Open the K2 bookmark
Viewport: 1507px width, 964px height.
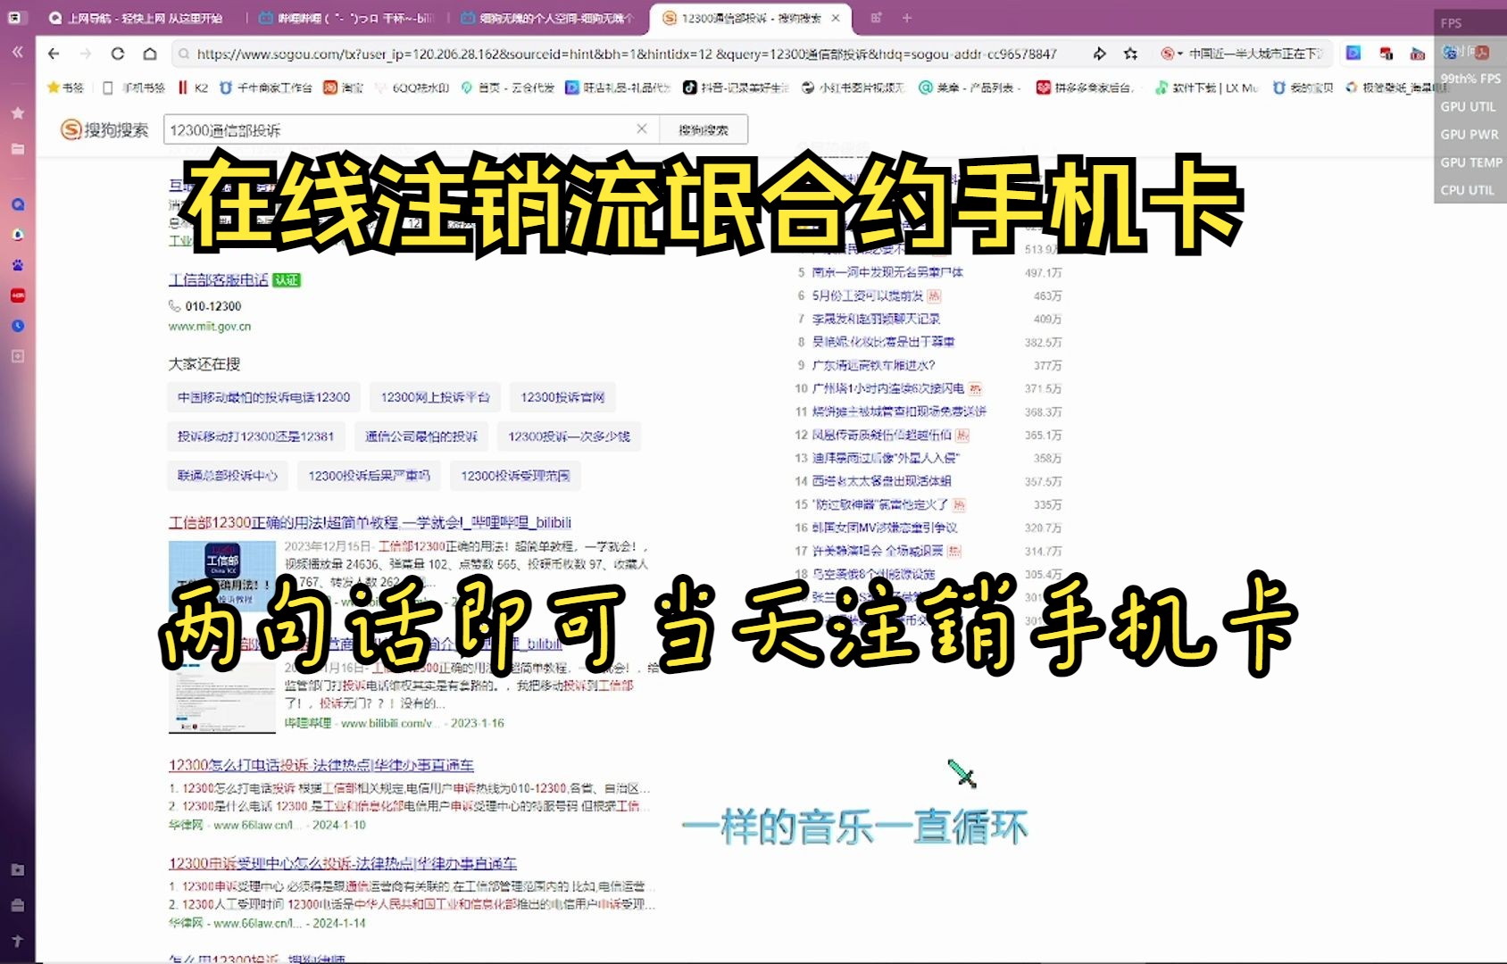(193, 87)
